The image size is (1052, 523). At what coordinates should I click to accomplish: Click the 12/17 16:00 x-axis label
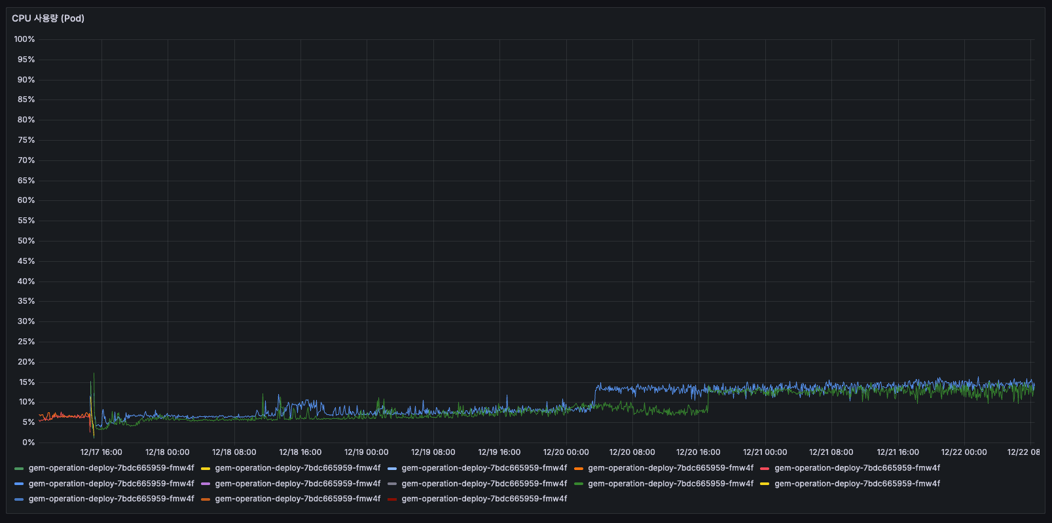[101, 452]
